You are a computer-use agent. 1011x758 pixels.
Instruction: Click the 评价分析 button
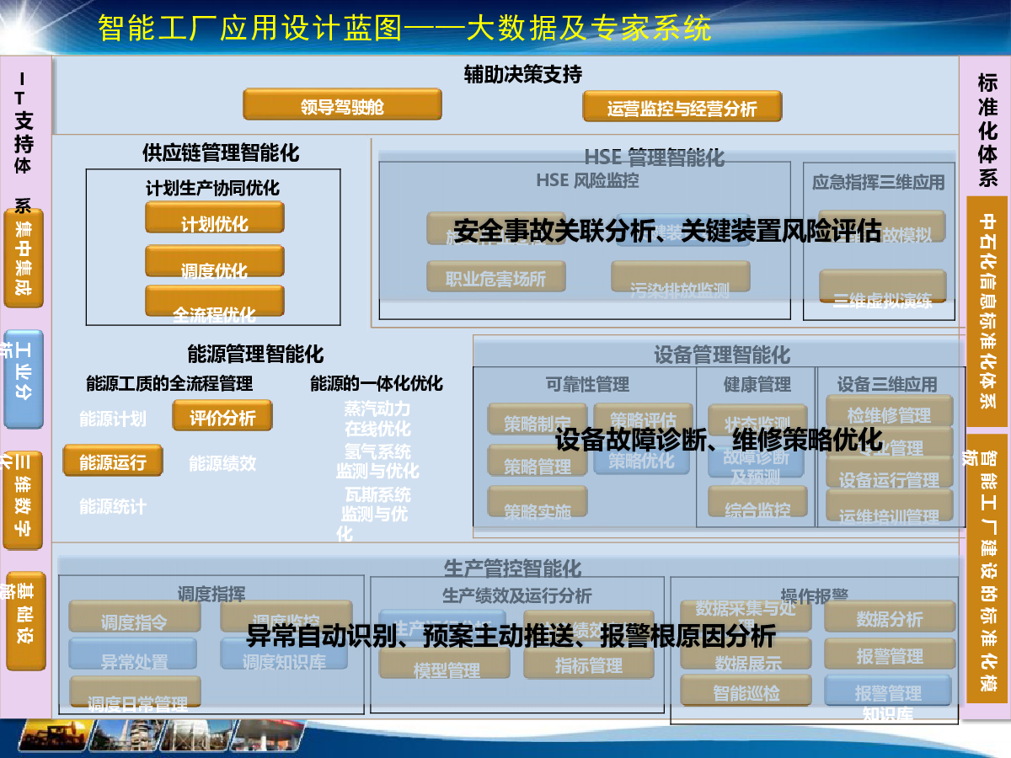point(223,416)
